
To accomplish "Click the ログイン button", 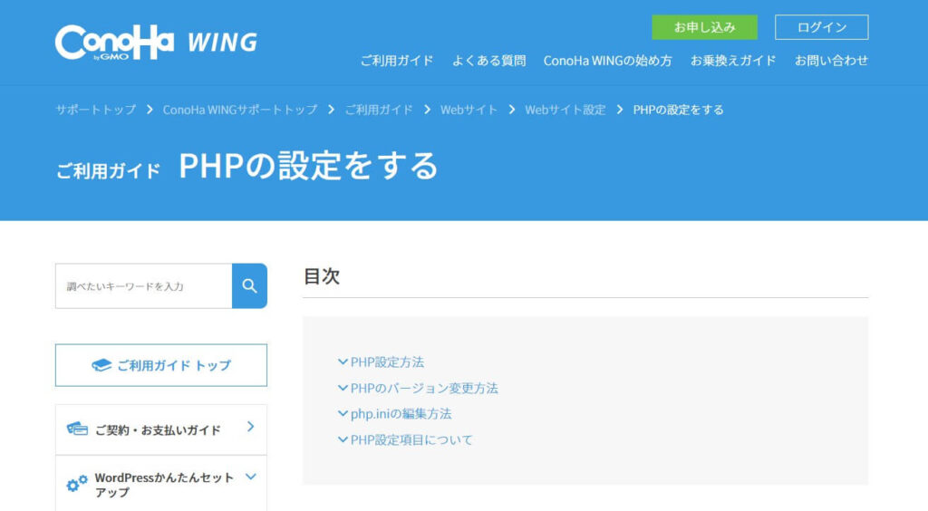I will (x=821, y=27).
